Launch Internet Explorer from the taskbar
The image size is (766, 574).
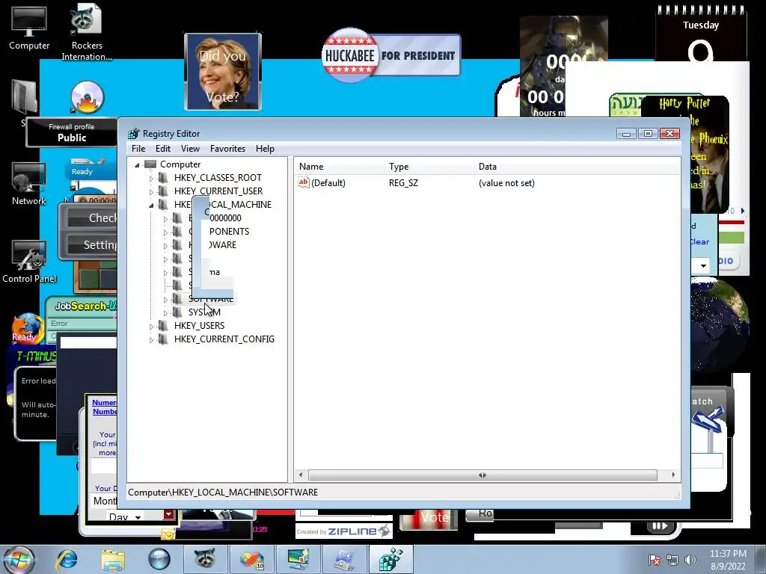point(67,559)
